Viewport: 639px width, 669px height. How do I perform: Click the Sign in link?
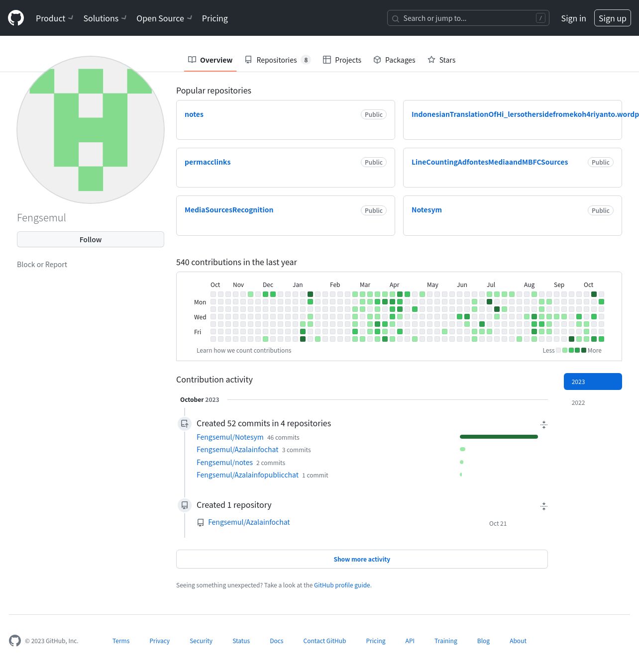click(x=573, y=18)
